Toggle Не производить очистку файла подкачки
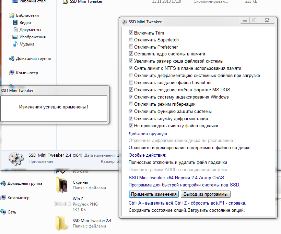 point(131,126)
